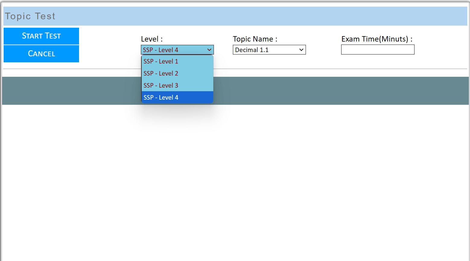Screen dimensions: 470x261
Task: Click the empty white area below the gray band
Action: 235,181
